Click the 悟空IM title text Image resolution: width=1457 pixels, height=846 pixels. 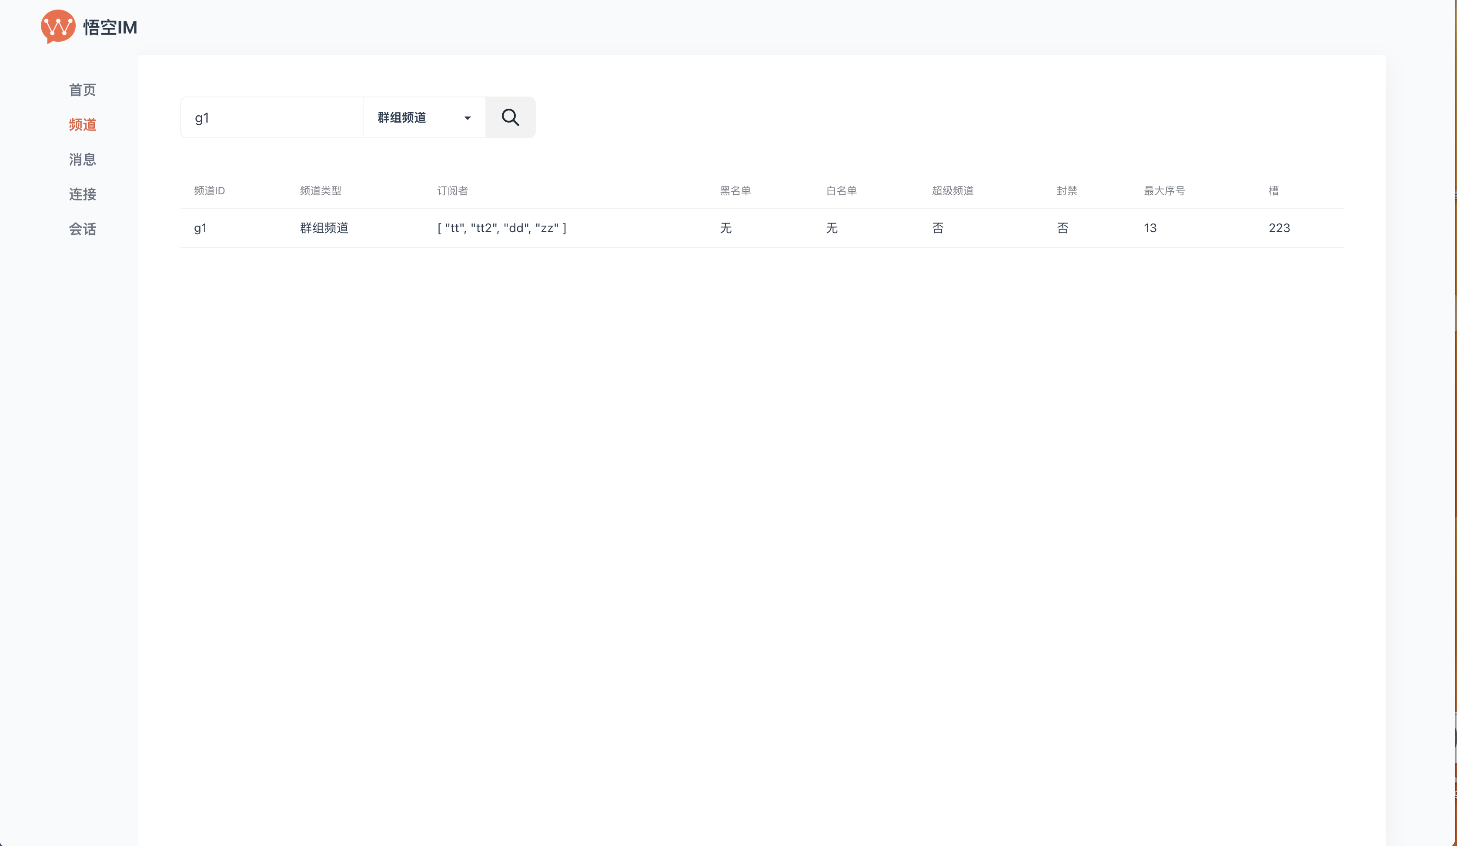click(x=110, y=27)
